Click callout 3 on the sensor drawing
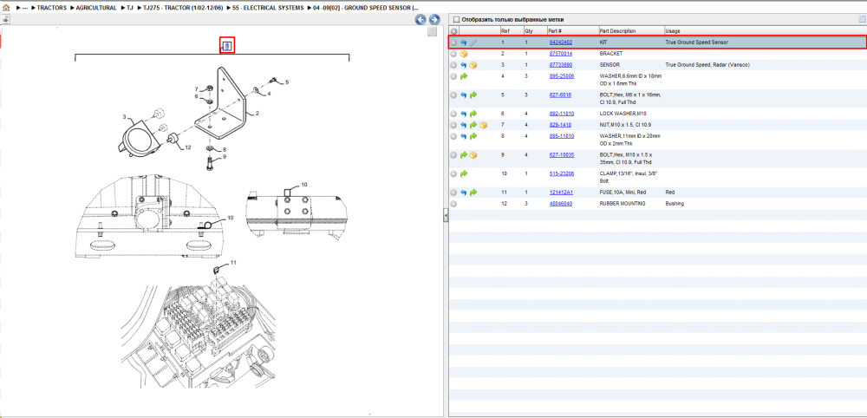The width and height of the screenshot is (867, 418). 124,117
